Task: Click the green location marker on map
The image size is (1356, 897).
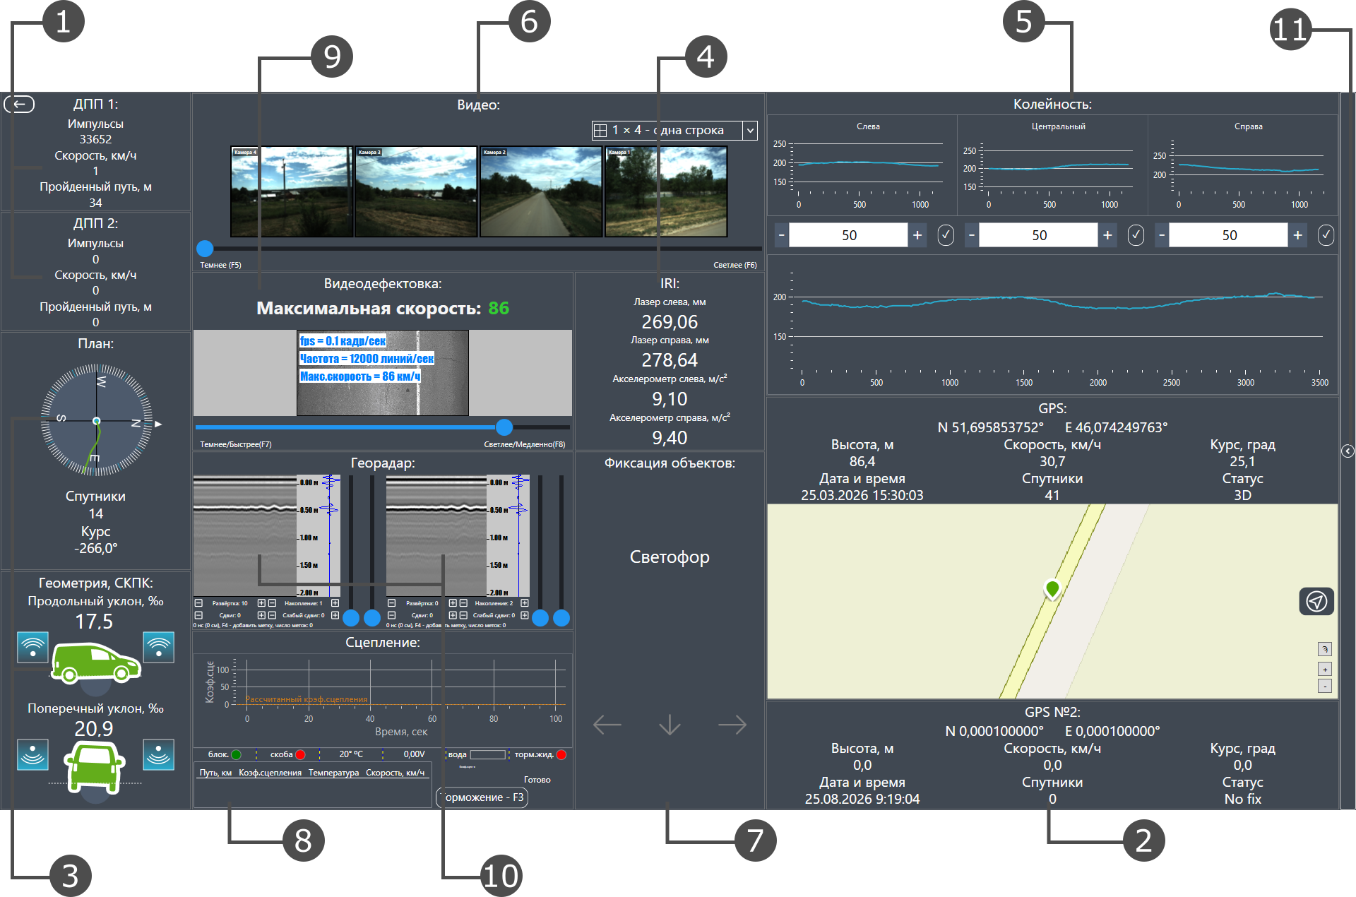Action: pyautogui.click(x=1052, y=588)
